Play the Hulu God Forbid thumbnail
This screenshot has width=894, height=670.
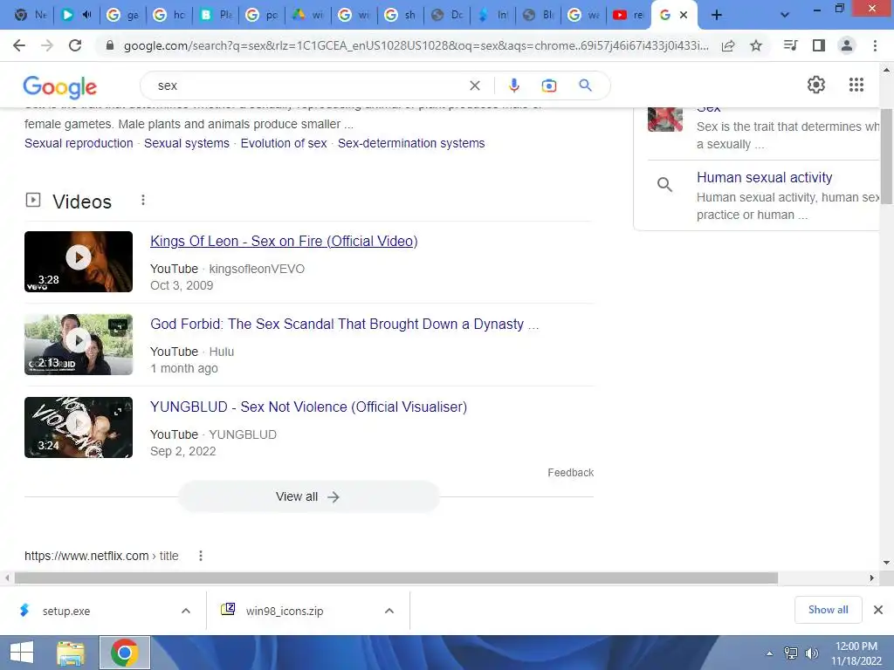pyautogui.click(x=79, y=344)
